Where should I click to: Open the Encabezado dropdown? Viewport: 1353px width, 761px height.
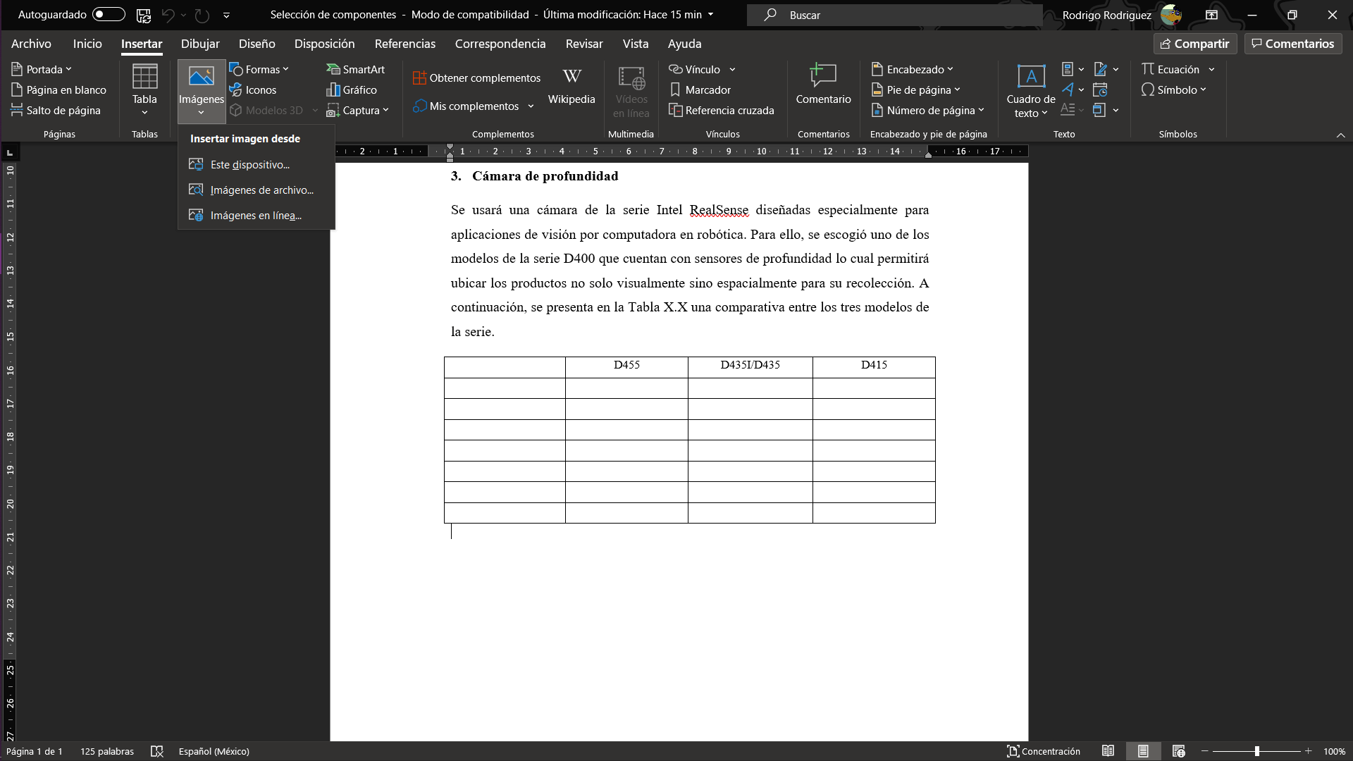click(x=913, y=69)
